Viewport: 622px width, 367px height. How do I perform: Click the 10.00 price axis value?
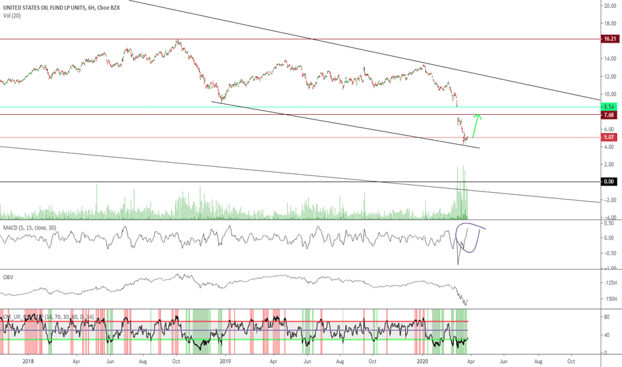tap(610, 94)
